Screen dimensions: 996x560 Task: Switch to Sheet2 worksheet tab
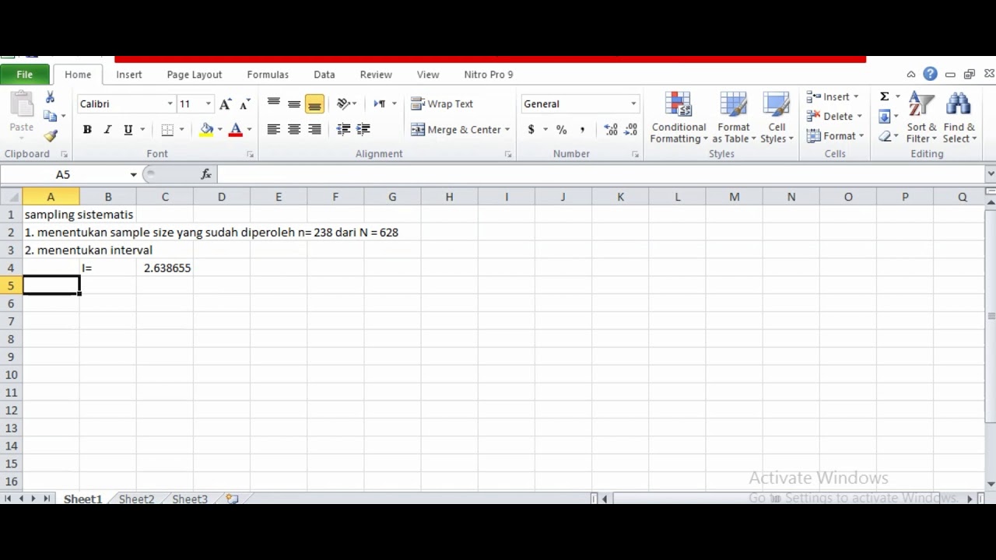pyautogui.click(x=136, y=499)
